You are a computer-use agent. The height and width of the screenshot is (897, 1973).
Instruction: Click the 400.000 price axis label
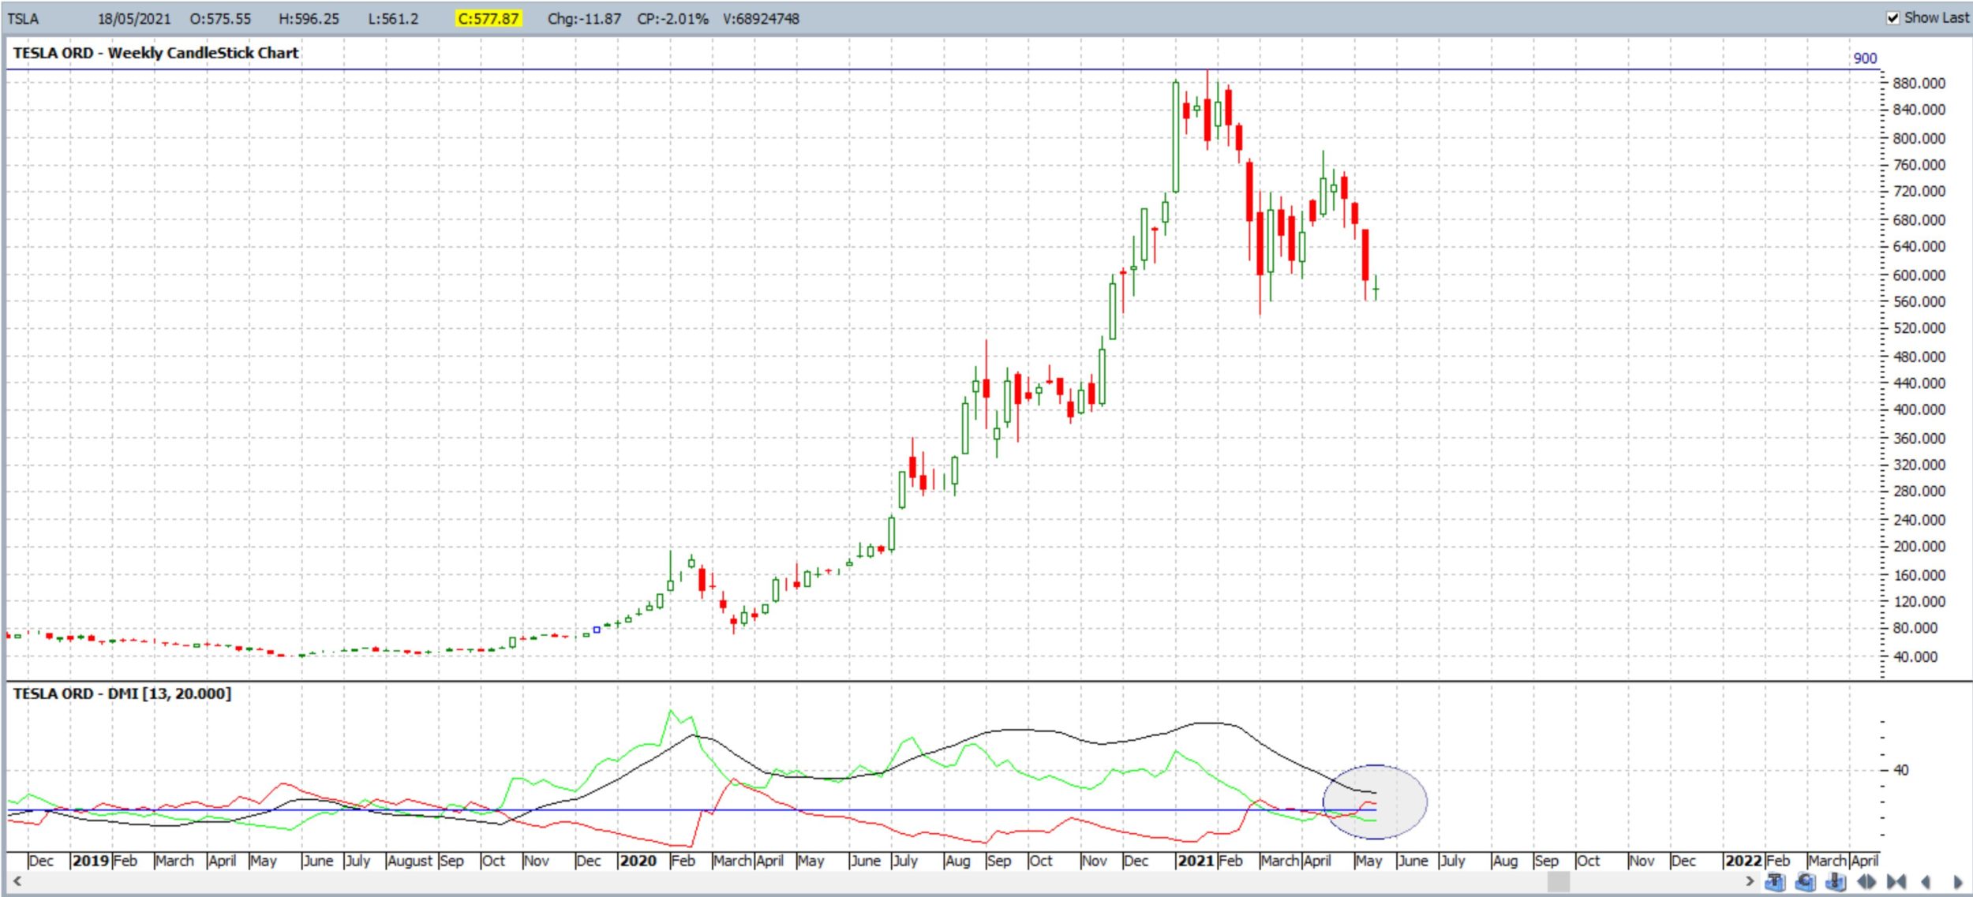tap(1919, 409)
